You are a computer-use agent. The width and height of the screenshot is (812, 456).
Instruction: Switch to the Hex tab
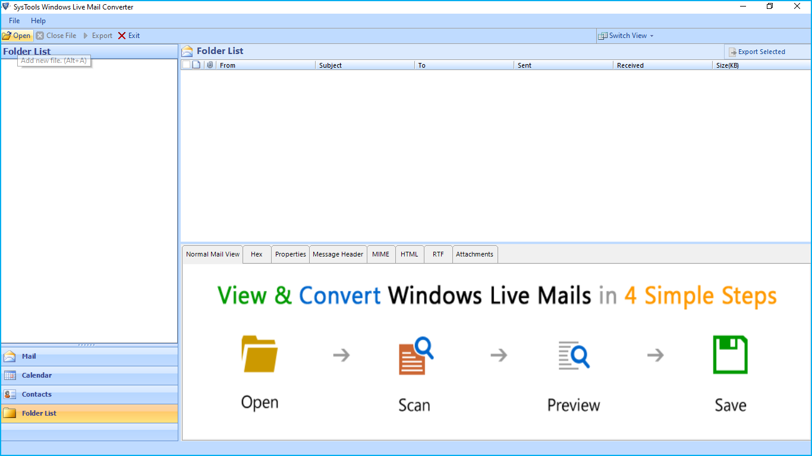click(x=257, y=254)
